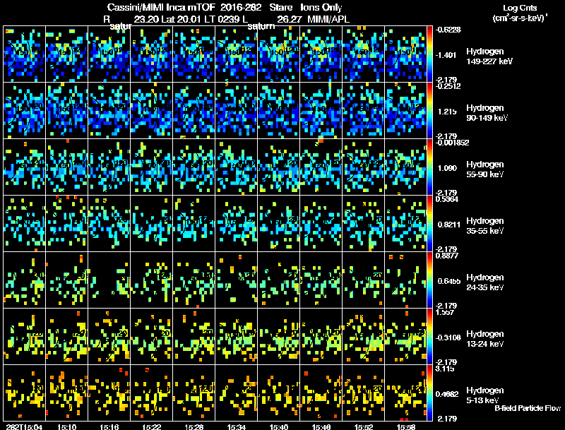Click the color bar beside Hydrogen 24-35 keV
Screen dimensions: 565x430
(x=429, y=280)
